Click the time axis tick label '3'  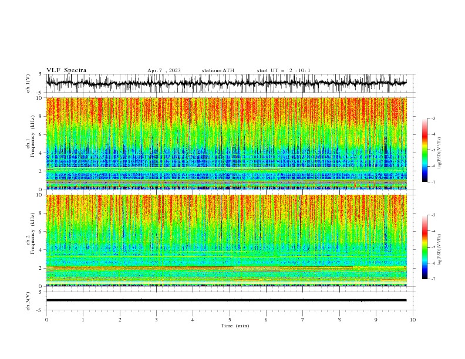coord(156,320)
